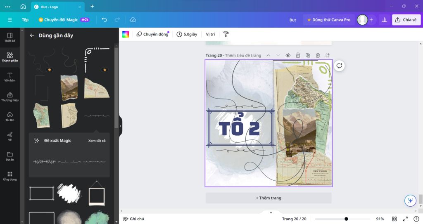Screen dimensions: 423x224
Task: Open the Thiết kế design panel
Action: point(10,38)
